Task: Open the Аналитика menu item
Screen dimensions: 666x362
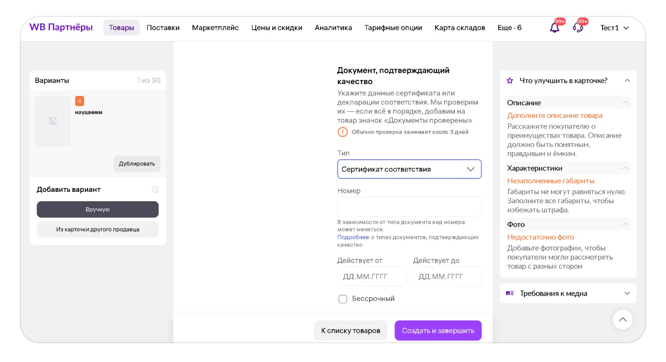Action: click(333, 28)
